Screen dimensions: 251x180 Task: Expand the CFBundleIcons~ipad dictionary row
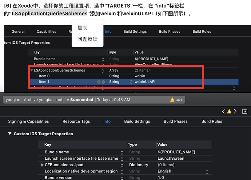pyautogui.click(x=43, y=165)
